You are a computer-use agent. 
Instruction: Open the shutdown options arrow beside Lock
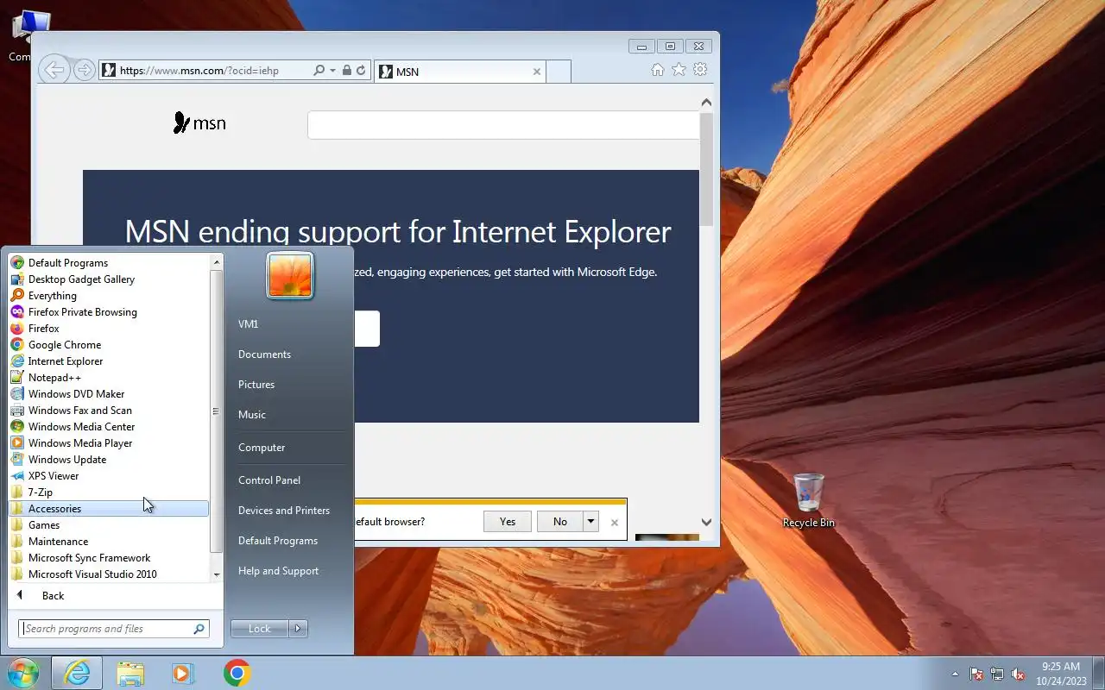(x=298, y=629)
